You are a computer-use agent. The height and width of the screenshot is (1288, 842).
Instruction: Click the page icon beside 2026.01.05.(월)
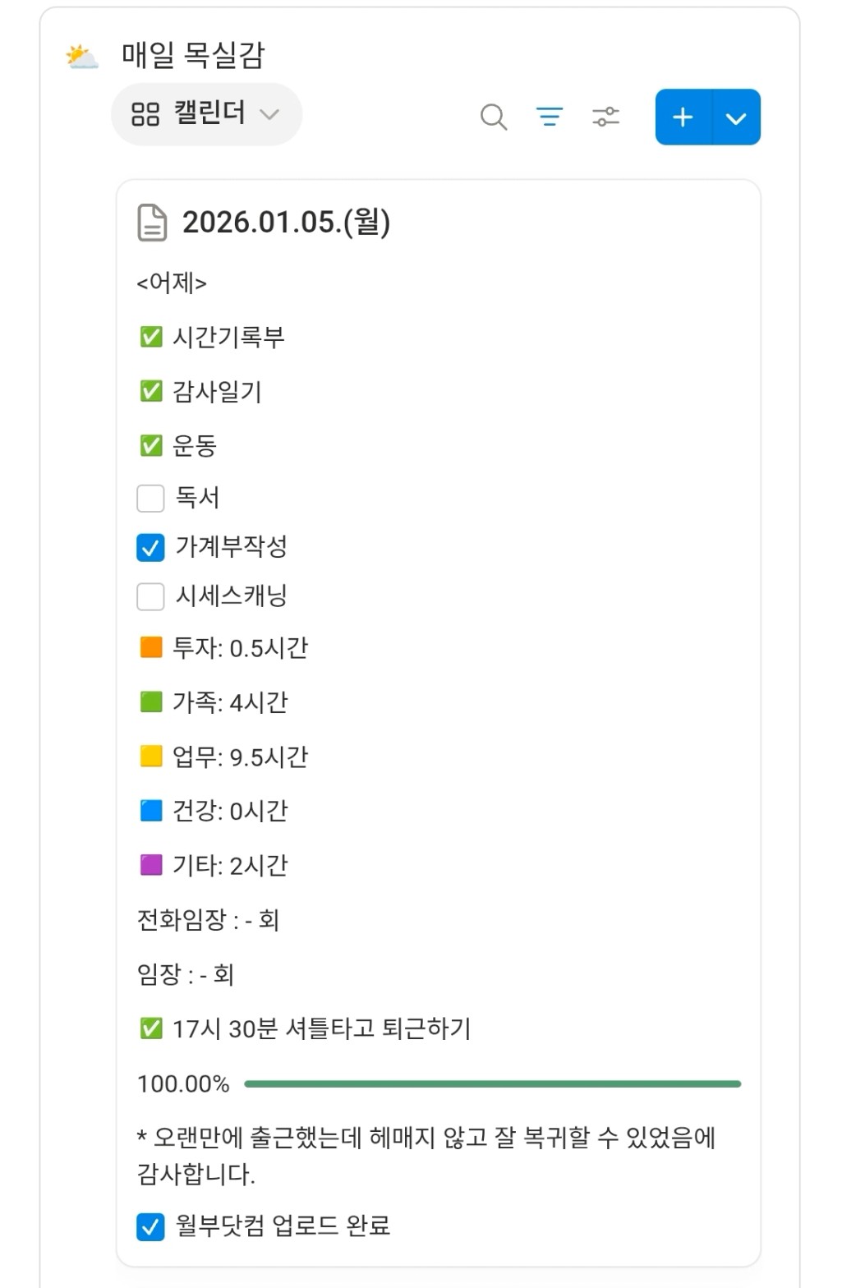tap(152, 223)
